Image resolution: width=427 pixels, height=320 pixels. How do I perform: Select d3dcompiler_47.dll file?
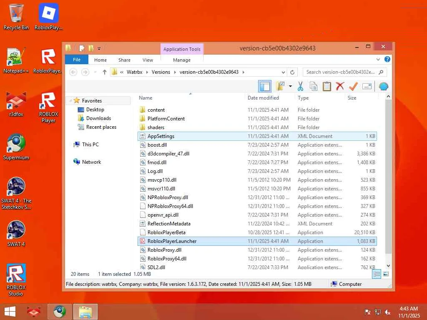tap(257, 154)
